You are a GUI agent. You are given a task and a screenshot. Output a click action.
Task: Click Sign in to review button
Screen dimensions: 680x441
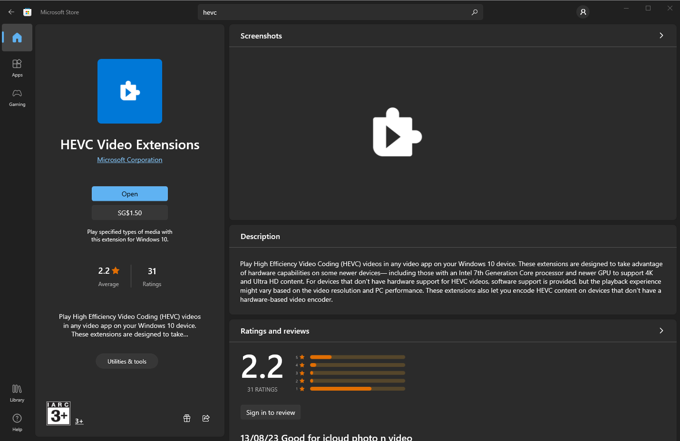pos(271,412)
